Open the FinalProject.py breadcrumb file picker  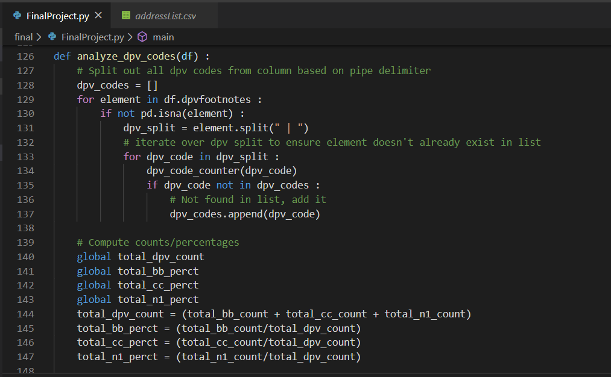coord(92,37)
